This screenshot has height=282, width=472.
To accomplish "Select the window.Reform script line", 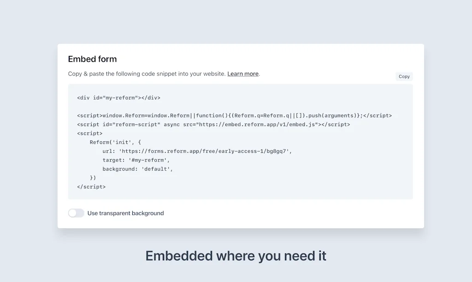I will pyautogui.click(x=234, y=115).
